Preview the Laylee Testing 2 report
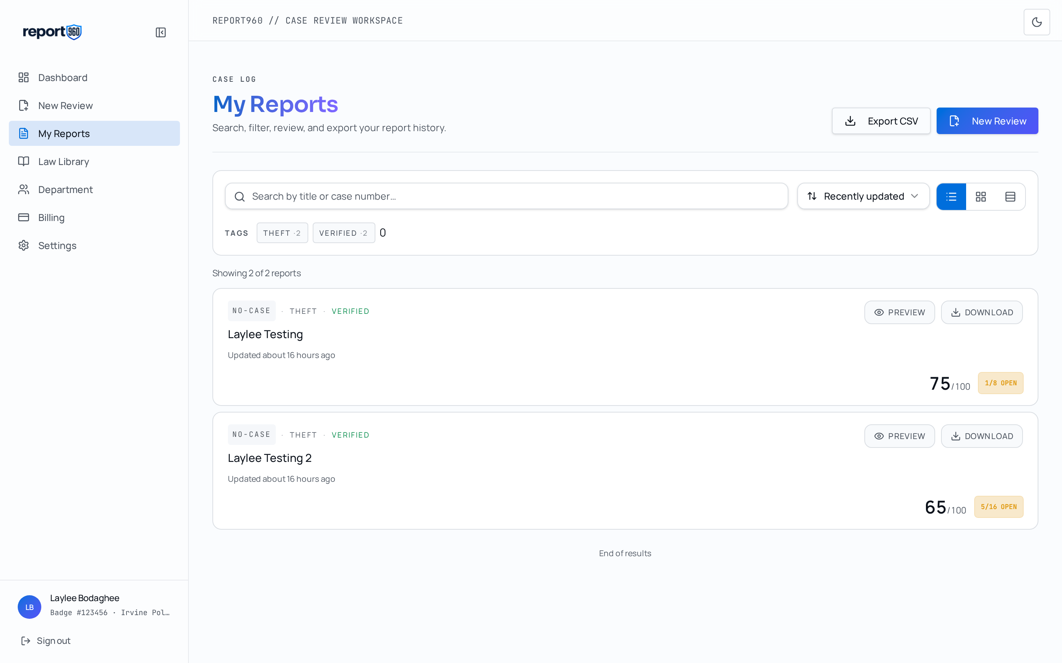 pyautogui.click(x=899, y=436)
